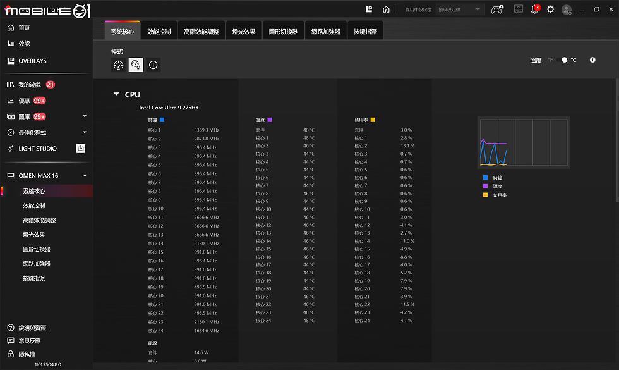Toggle the temperature unit switch between °F and °C
Screen dimensions: 619x370
pyautogui.click(x=562, y=60)
